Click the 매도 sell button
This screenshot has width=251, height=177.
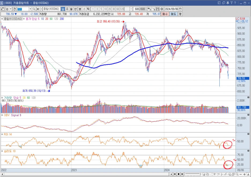174,14
